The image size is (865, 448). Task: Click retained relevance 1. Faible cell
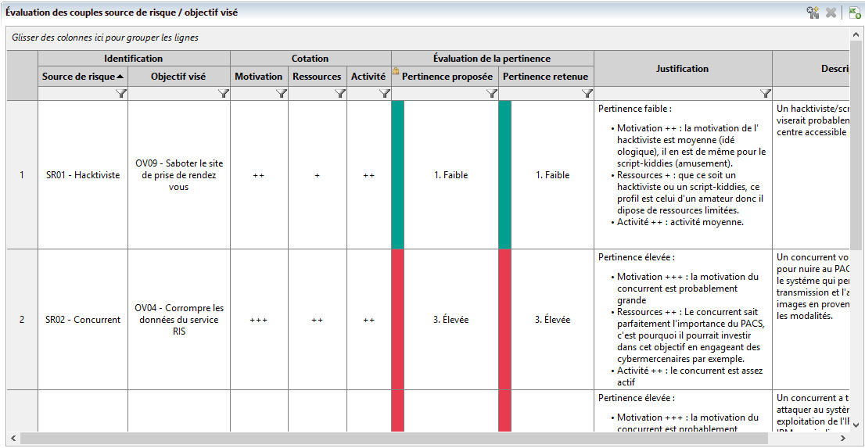pyautogui.click(x=552, y=175)
